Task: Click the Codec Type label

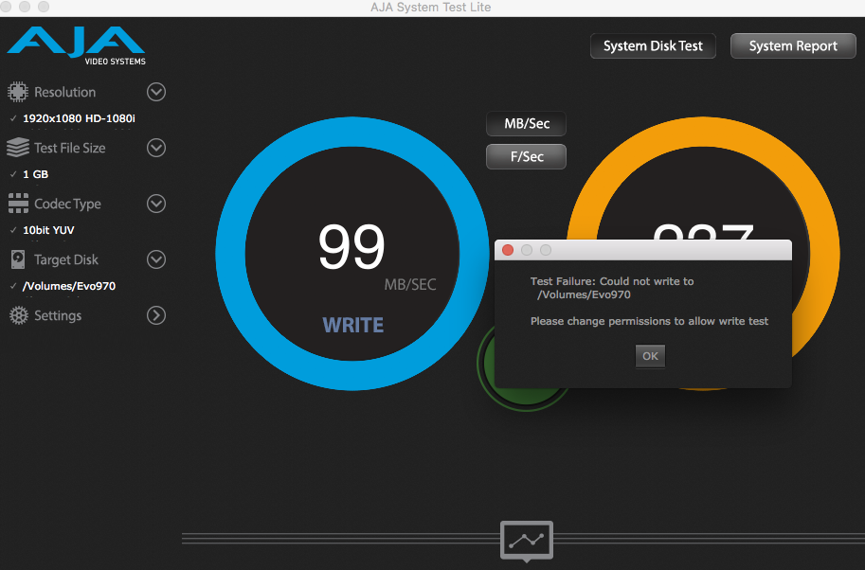Action: tap(68, 204)
